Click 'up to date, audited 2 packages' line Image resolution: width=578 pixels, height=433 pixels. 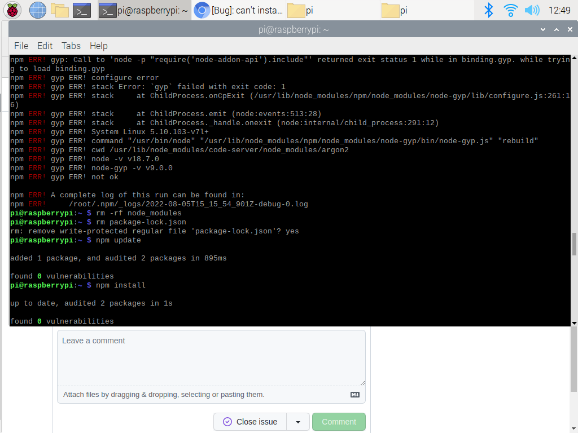[91, 303]
